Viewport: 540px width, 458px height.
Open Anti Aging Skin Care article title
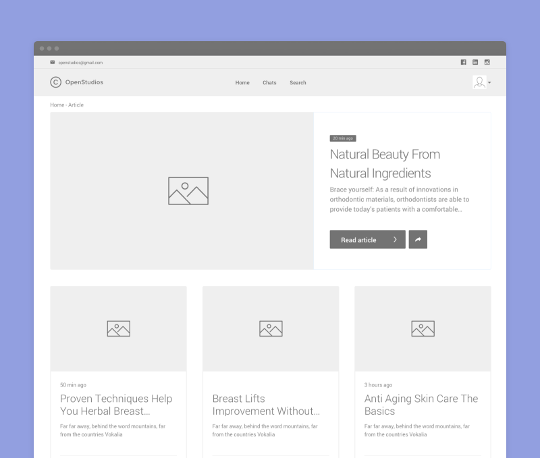421,405
